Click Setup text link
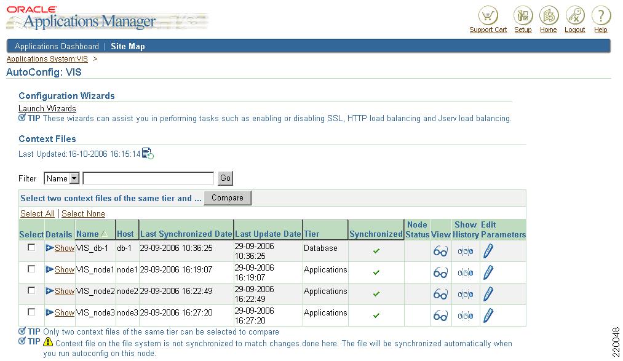The image size is (623, 361). (523, 30)
